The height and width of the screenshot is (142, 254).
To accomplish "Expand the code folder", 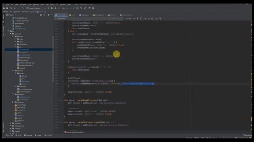I will (15, 39).
